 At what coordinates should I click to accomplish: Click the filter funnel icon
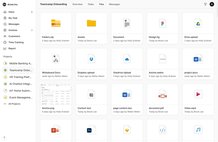pyautogui.click(x=205, y=4)
